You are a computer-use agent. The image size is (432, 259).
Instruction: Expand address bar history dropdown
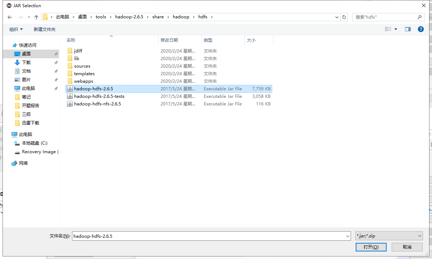tap(337, 17)
